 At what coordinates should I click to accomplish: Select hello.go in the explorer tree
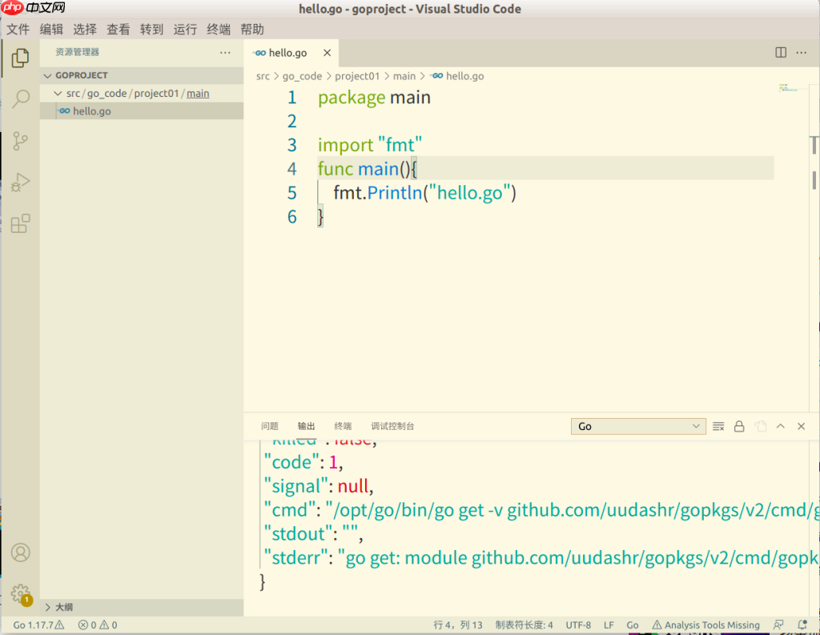pyautogui.click(x=91, y=111)
